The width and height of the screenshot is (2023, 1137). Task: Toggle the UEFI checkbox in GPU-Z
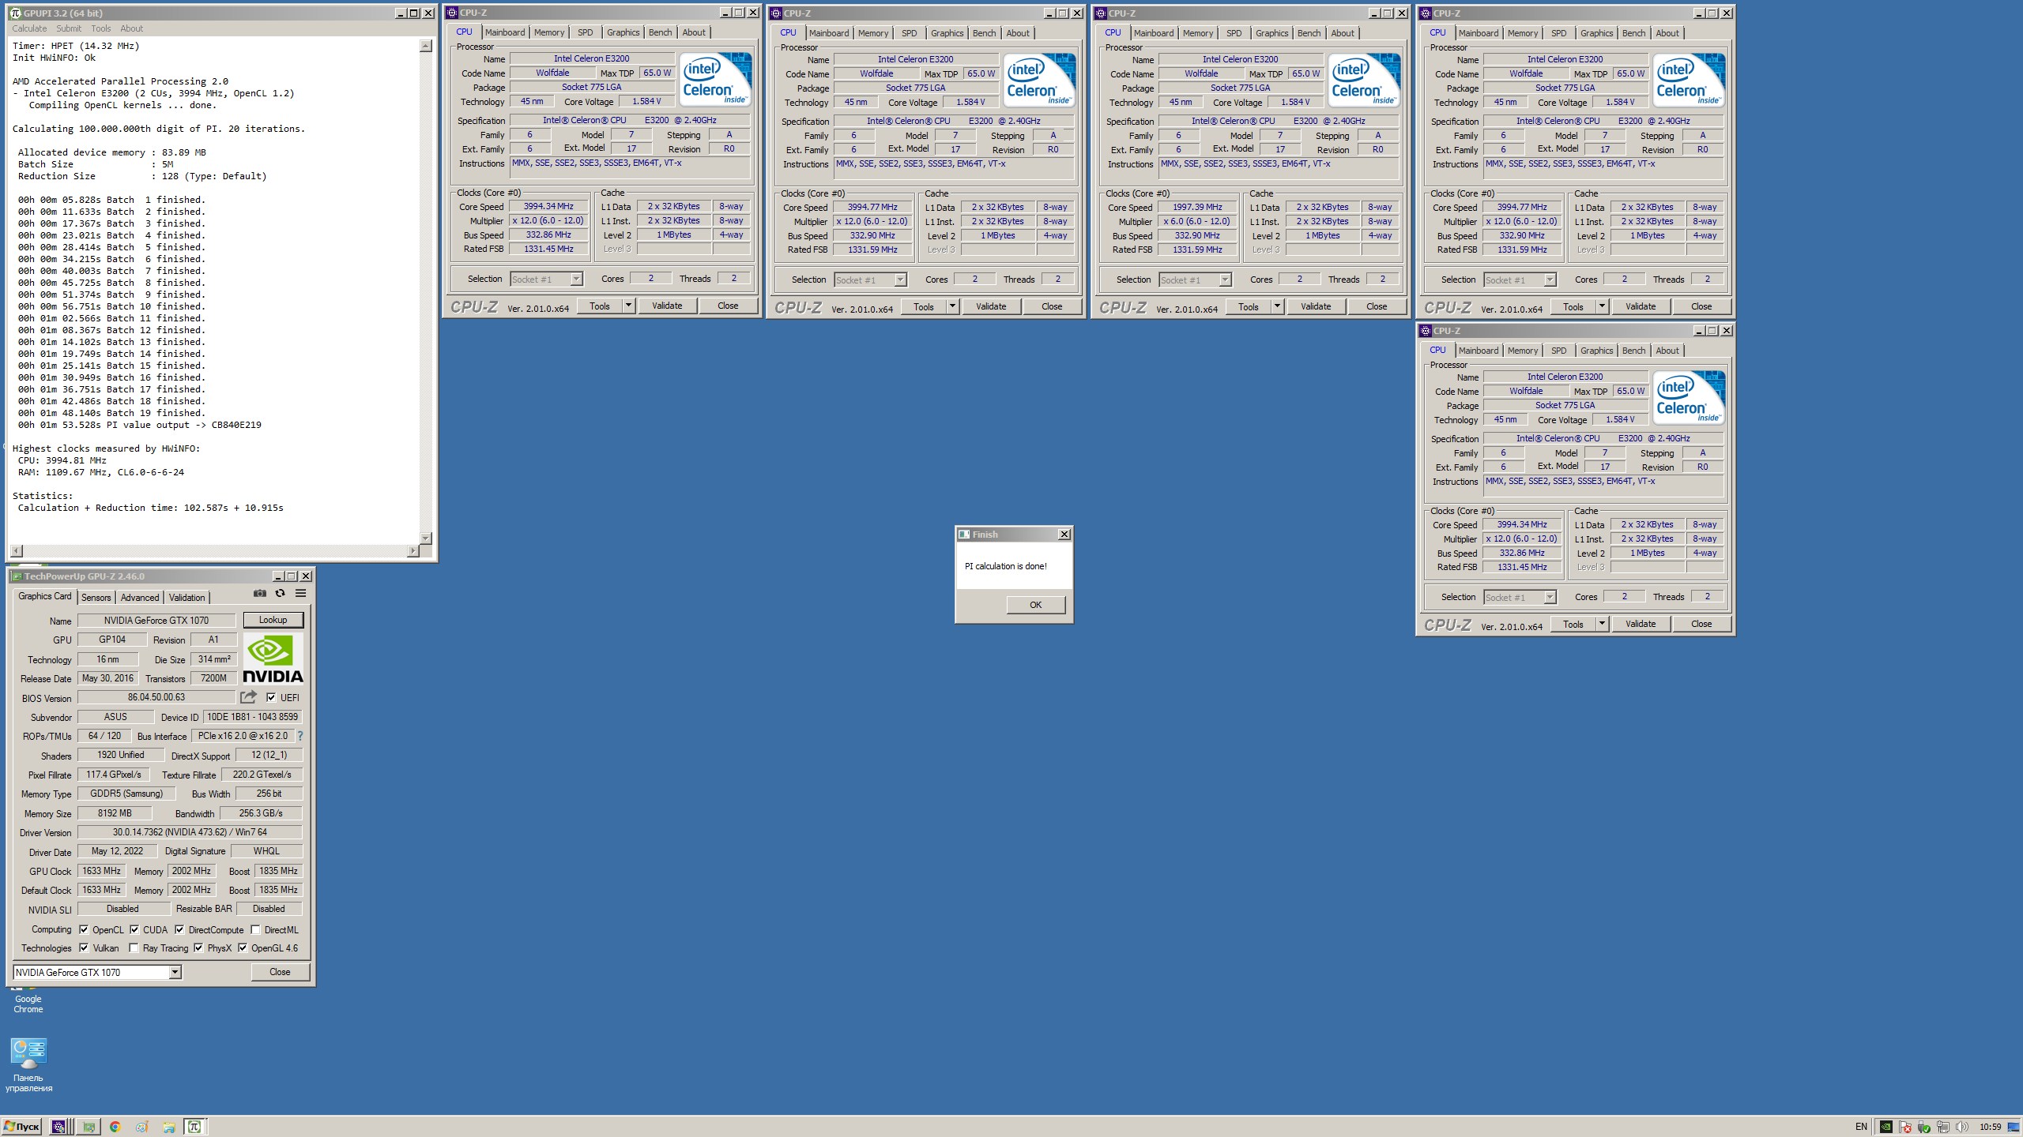[x=271, y=697]
